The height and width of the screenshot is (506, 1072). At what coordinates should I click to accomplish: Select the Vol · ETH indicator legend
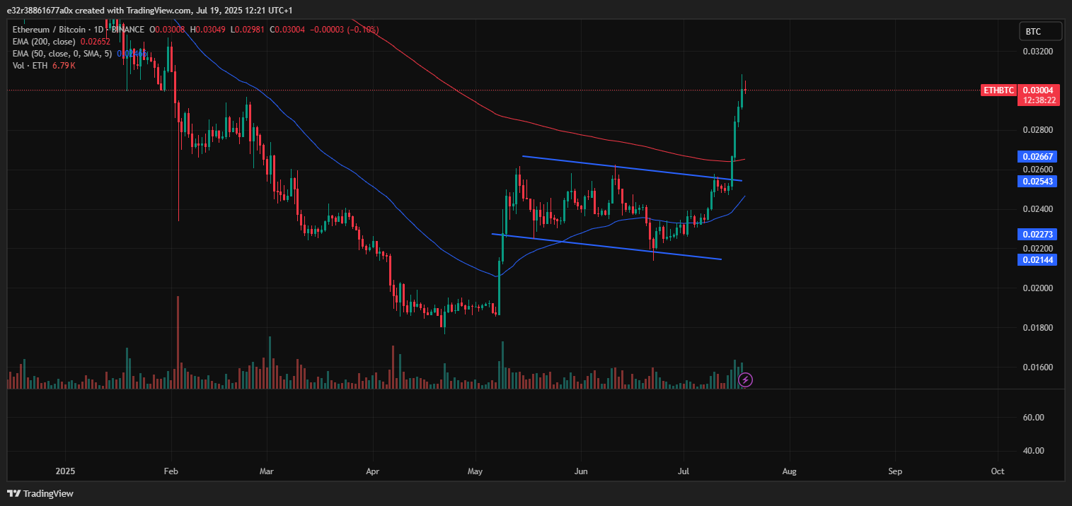[28, 66]
